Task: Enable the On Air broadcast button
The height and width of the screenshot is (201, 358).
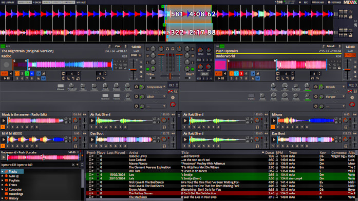Action: click(x=318, y=2)
